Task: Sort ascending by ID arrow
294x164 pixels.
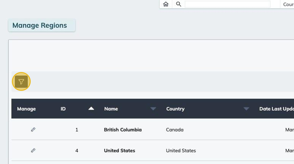Action: (x=91, y=109)
